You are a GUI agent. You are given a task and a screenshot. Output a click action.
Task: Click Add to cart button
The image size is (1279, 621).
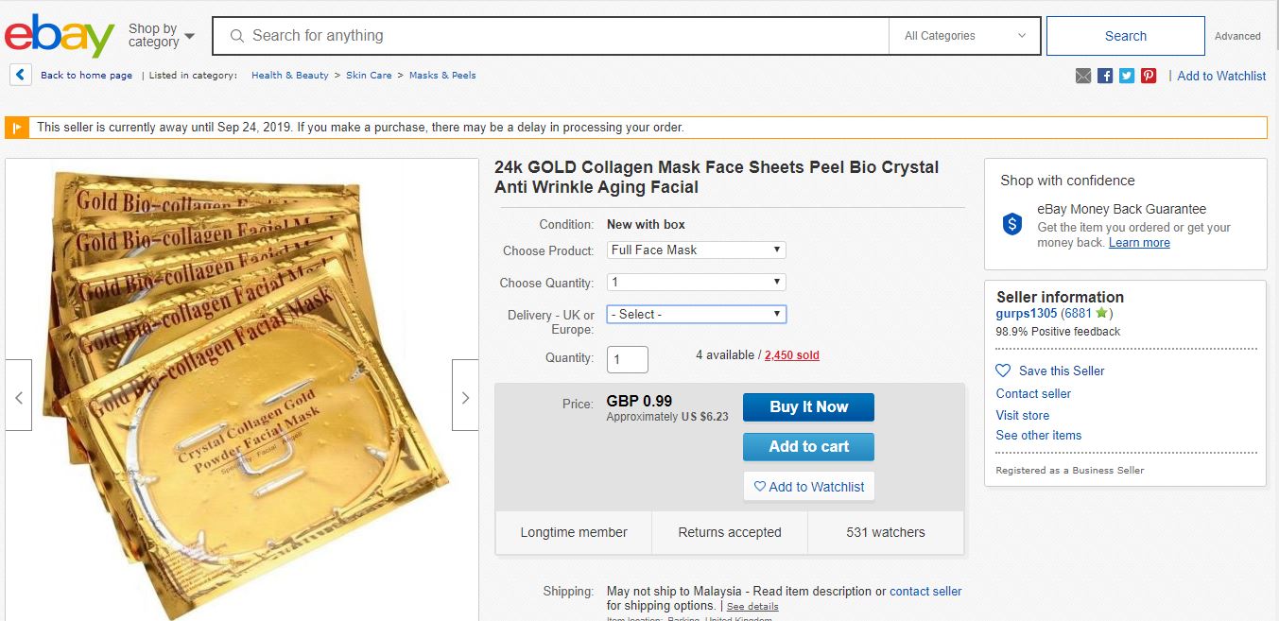808,447
